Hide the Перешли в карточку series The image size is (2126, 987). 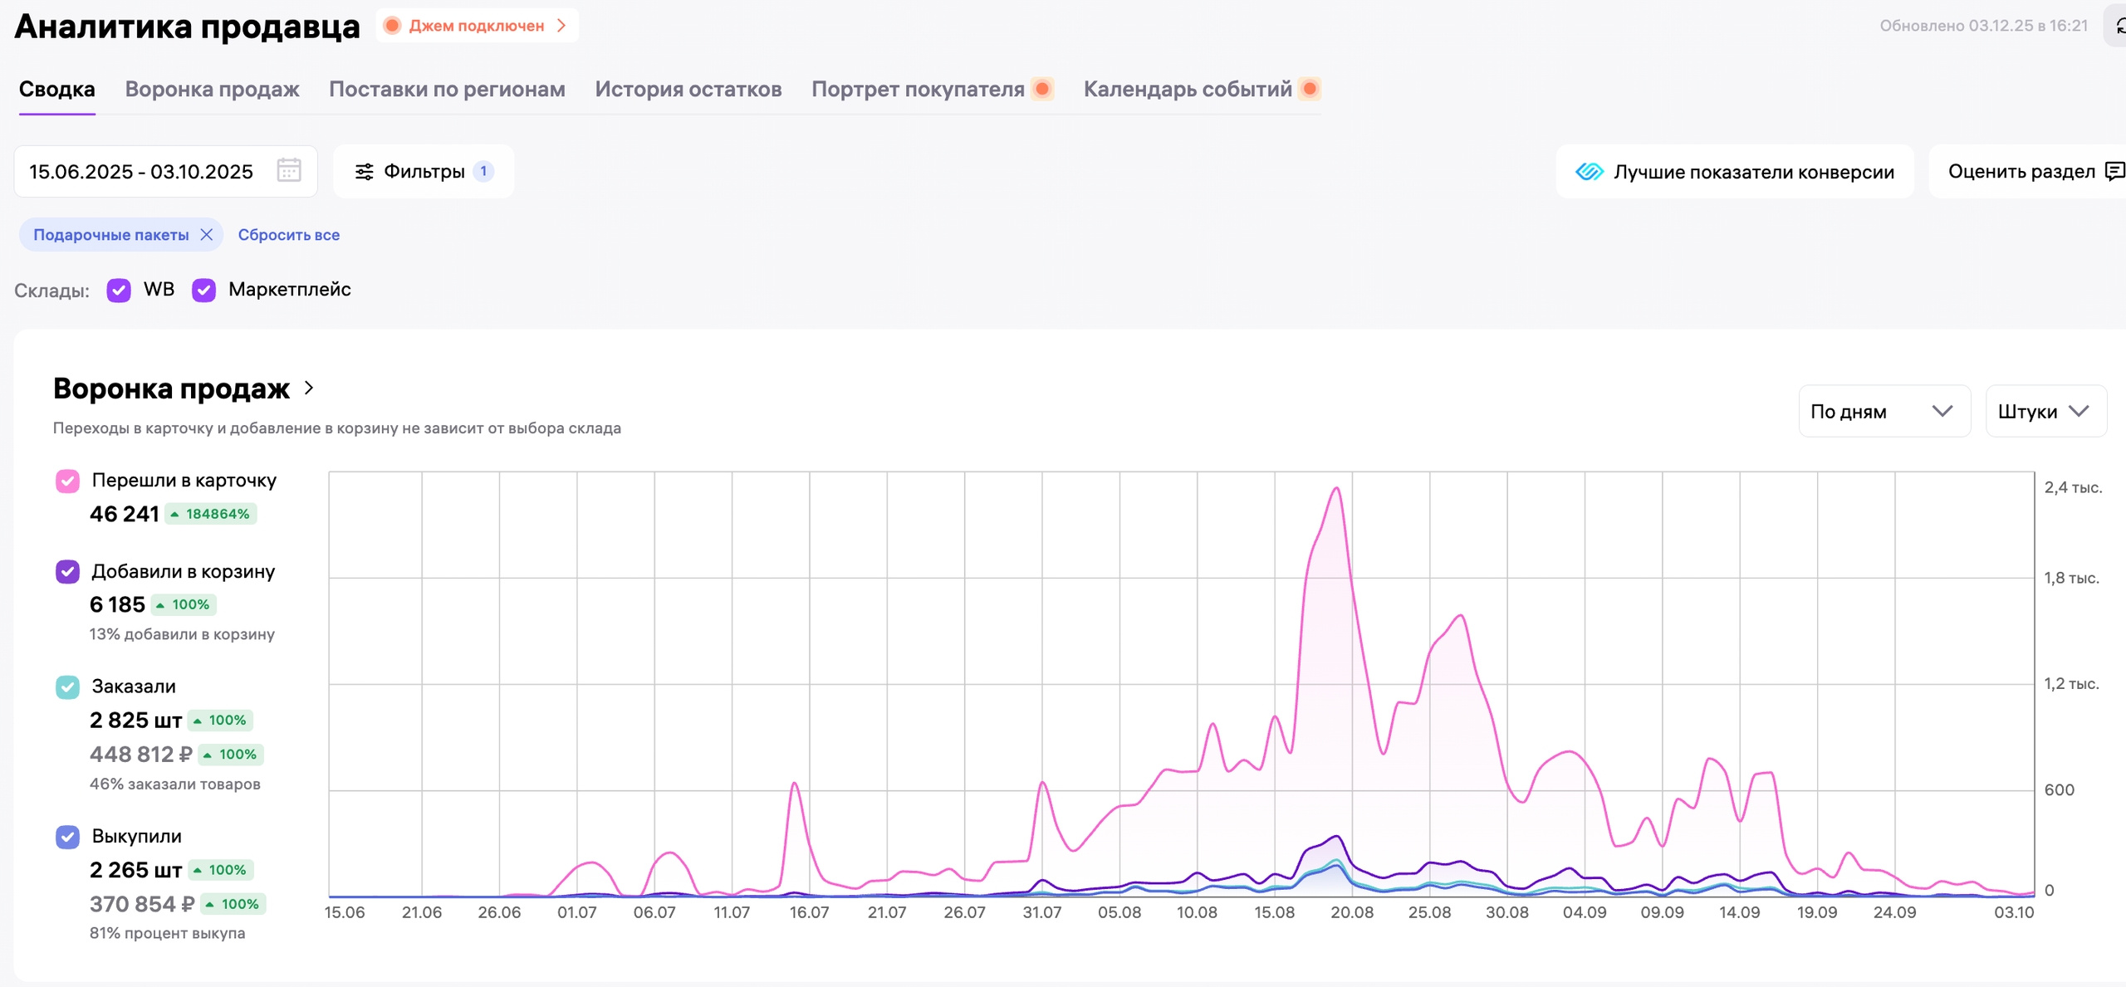pos(67,481)
